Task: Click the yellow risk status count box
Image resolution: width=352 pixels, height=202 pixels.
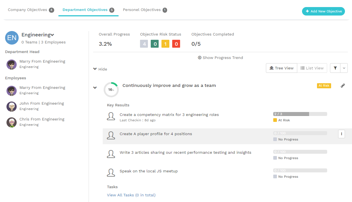Action: tap(165, 44)
